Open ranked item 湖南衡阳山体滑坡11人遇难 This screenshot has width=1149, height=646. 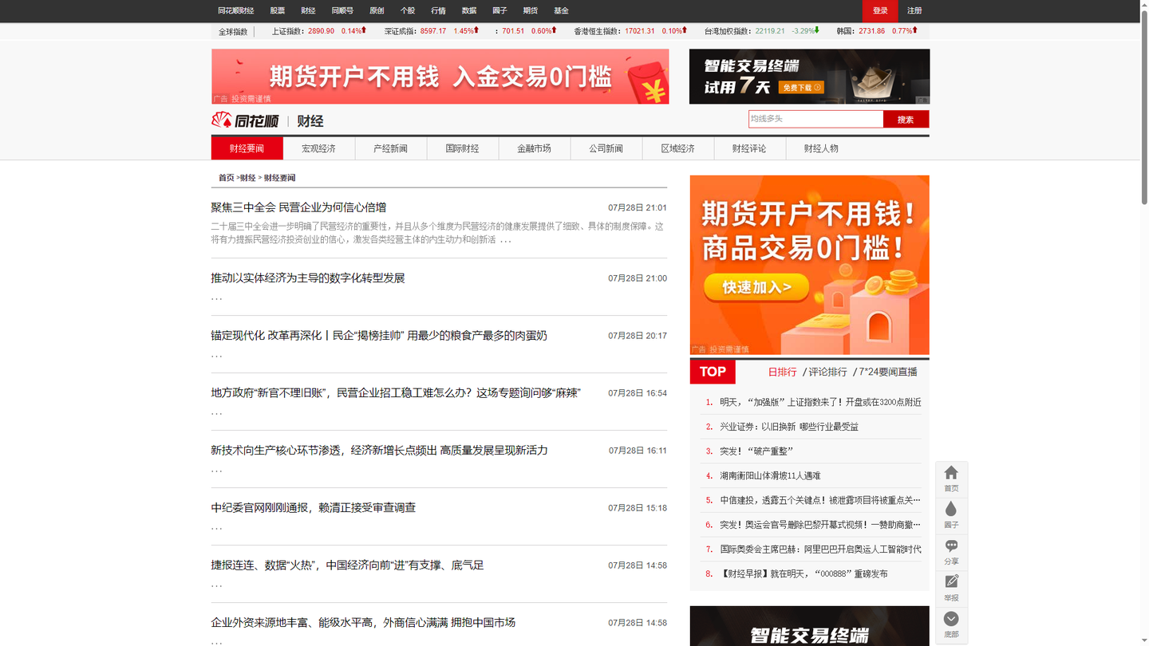[770, 475]
